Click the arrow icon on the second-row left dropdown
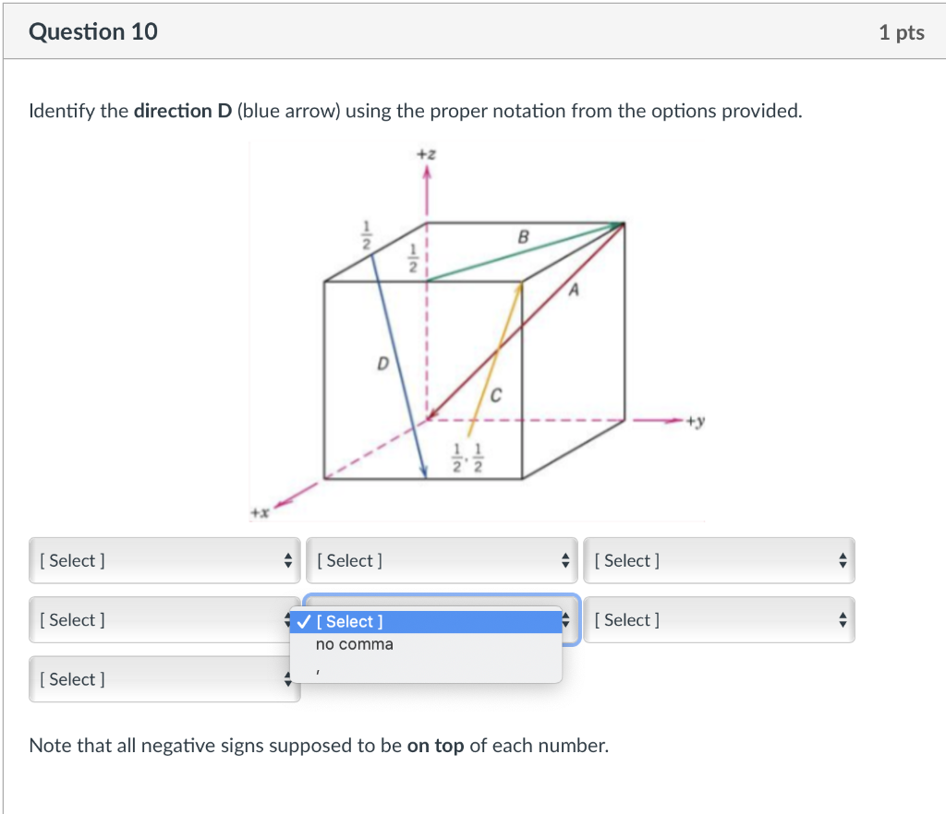The width and height of the screenshot is (946, 814). (288, 619)
